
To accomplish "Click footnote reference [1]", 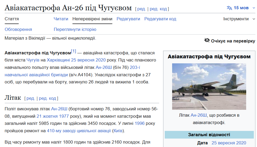I will tap(74, 51).
